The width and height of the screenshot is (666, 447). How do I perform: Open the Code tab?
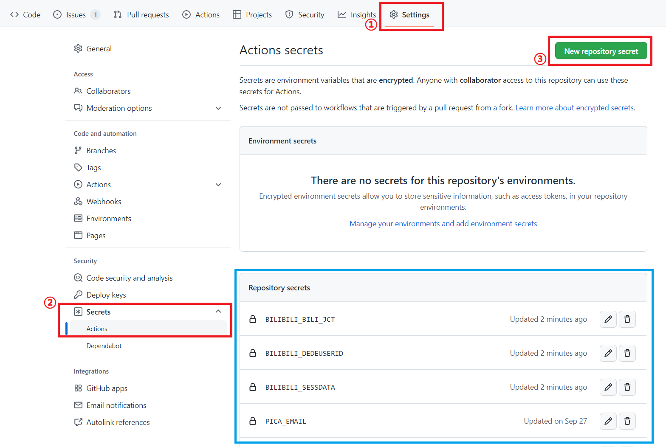tap(25, 14)
